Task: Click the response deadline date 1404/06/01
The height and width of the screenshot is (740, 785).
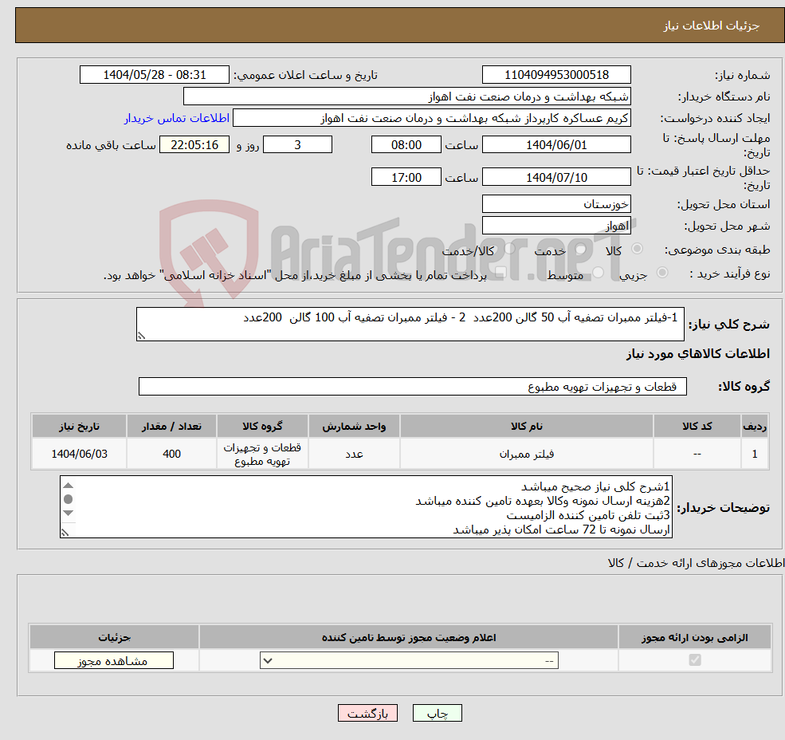Action: pyautogui.click(x=556, y=145)
